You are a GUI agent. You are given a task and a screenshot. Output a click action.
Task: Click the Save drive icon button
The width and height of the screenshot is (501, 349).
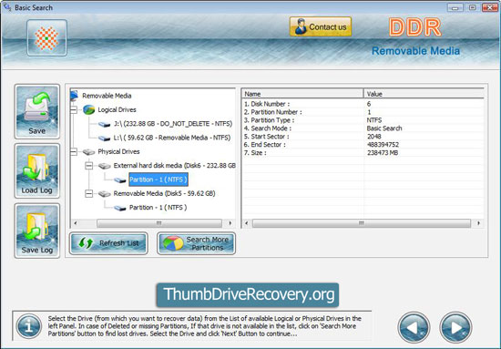(x=37, y=111)
